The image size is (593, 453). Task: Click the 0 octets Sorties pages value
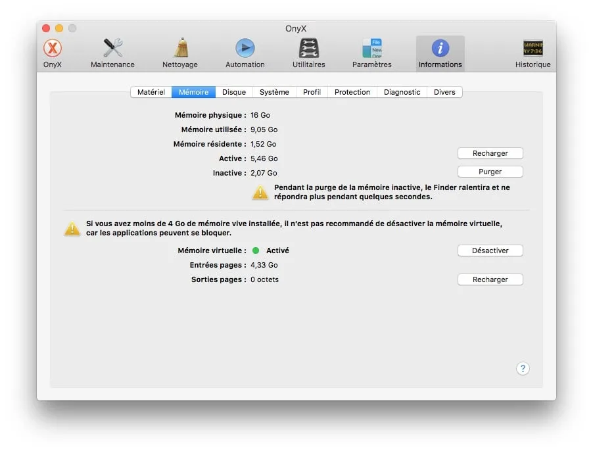[264, 279]
